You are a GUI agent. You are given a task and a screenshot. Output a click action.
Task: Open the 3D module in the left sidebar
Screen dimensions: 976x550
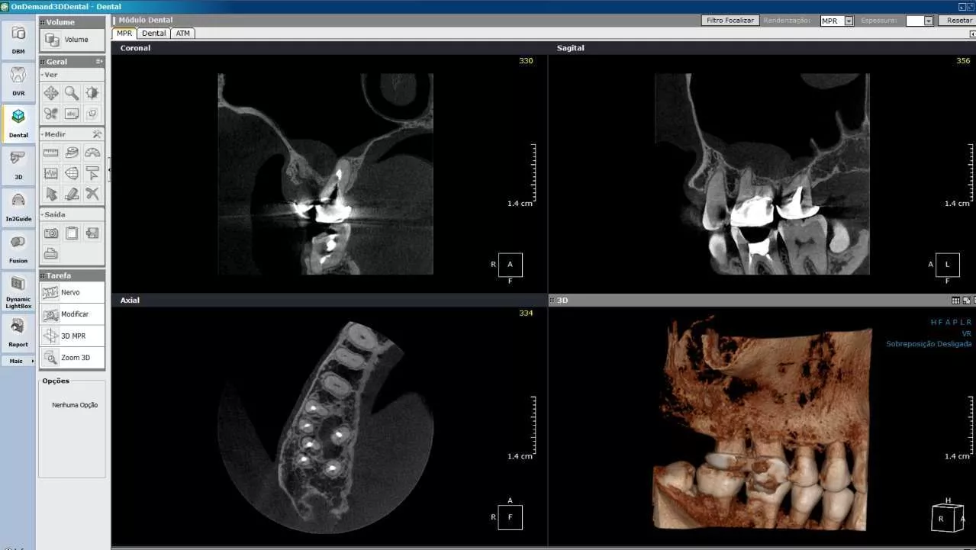(x=17, y=162)
